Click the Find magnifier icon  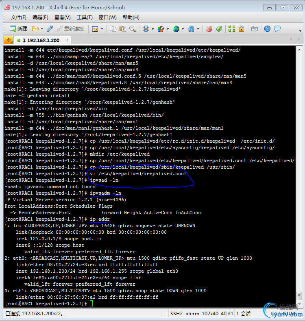pyautogui.click(x=133, y=29)
